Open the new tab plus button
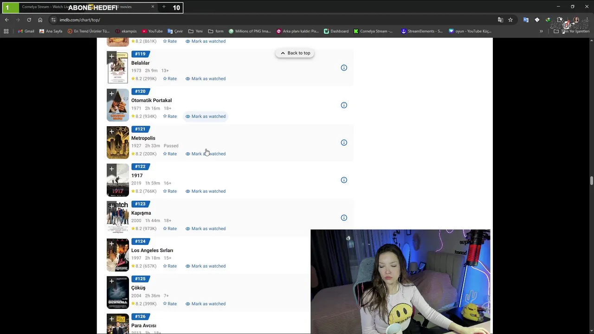Viewport: 594px width, 334px height. point(164,7)
